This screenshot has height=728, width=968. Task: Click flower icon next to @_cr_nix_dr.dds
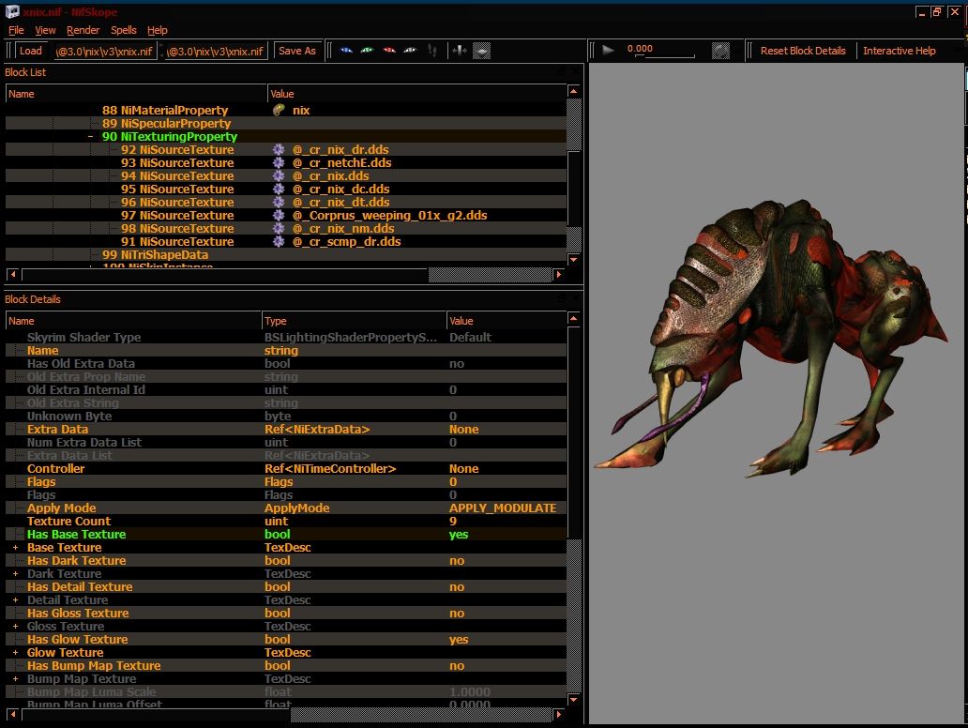279,149
